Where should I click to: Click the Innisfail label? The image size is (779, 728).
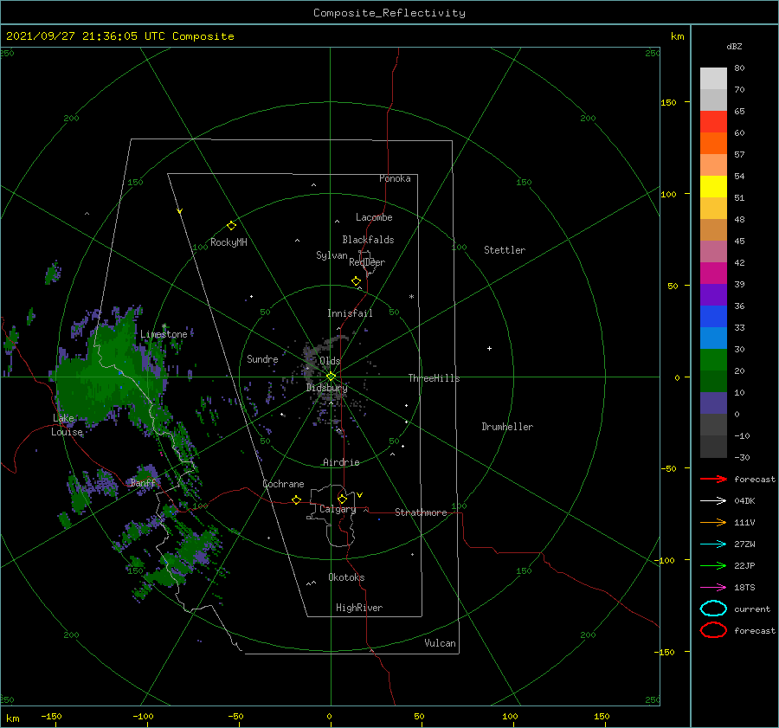(x=350, y=313)
